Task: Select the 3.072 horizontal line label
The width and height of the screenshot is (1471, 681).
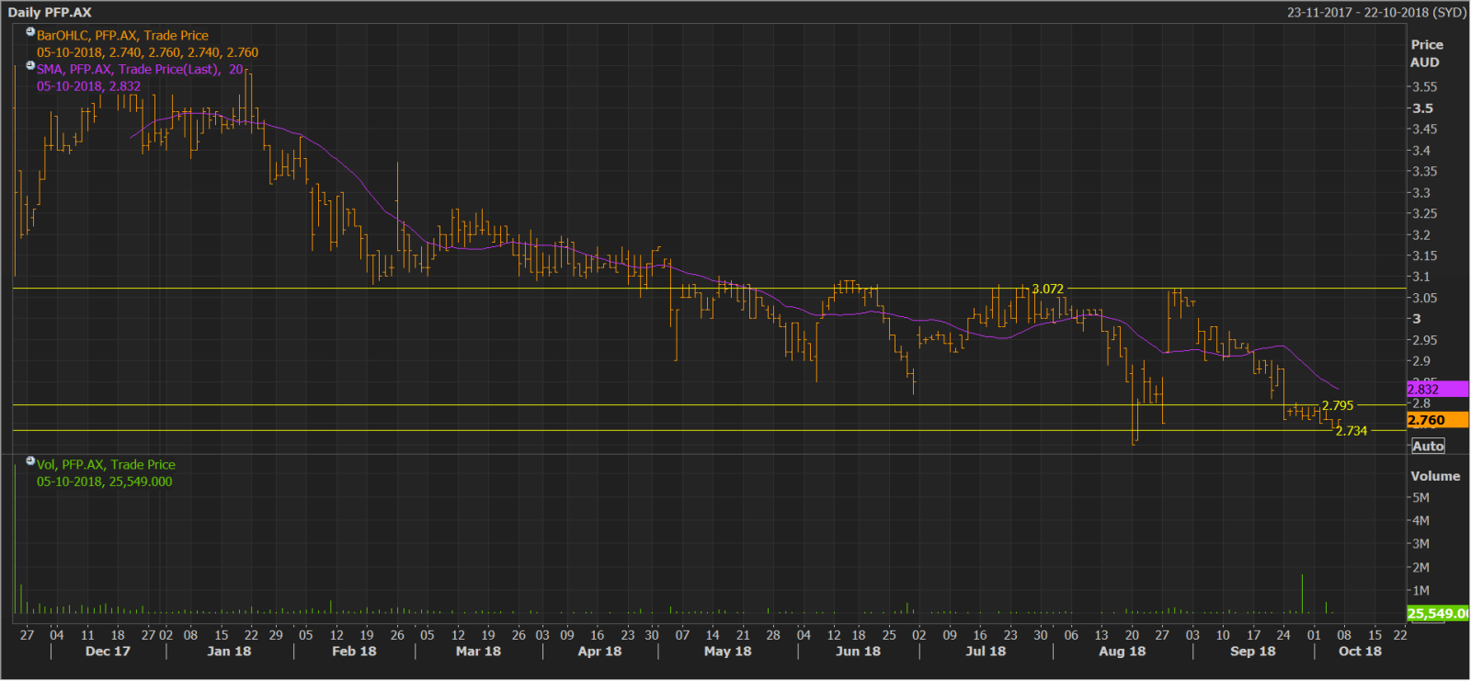Action: pos(1047,289)
